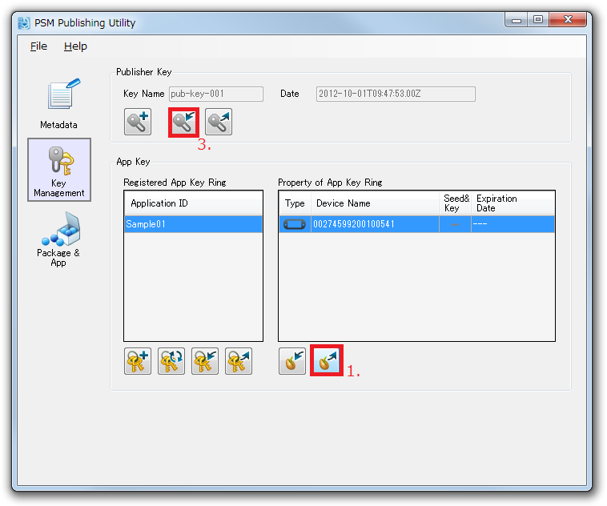This screenshot has height=506, width=607.
Task: Add a new app key ring
Action: point(138,362)
